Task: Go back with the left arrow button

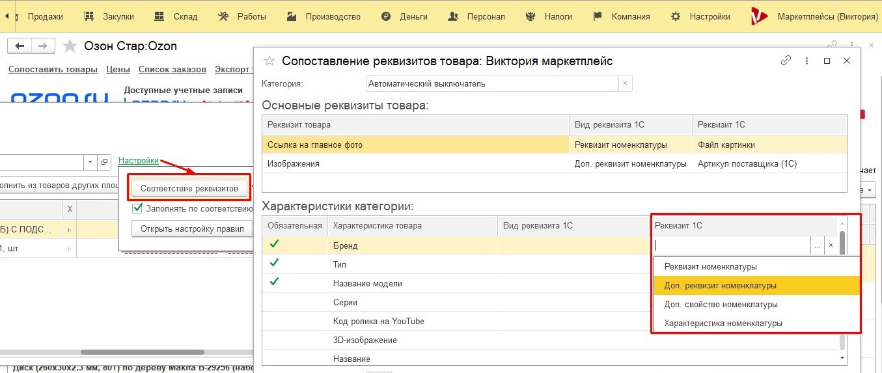Action: coord(20,46)
